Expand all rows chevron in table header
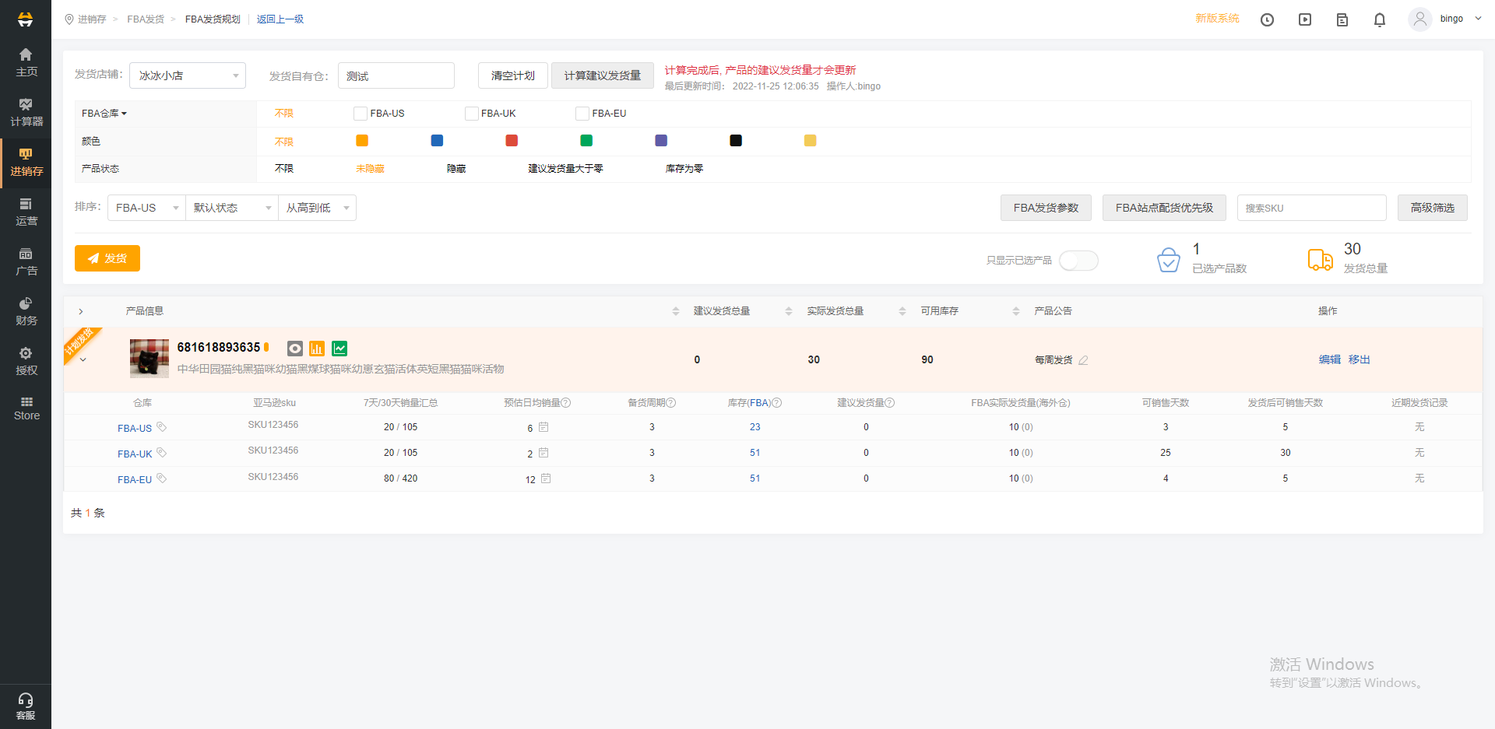The height and width of the screenshot is (729, 1495). pos(80,311)
